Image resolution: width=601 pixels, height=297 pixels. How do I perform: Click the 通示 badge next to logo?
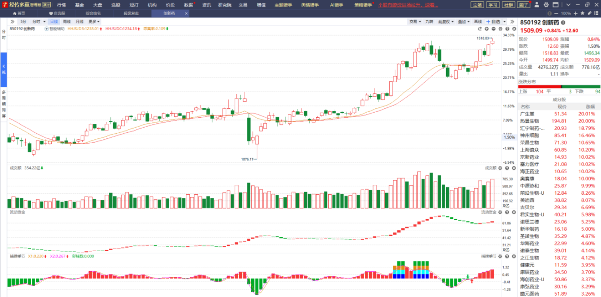(x=46, y=5)
